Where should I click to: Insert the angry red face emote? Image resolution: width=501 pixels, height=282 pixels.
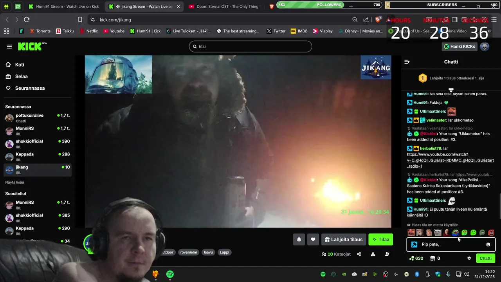pyautogui.click(x=491, y=233)
